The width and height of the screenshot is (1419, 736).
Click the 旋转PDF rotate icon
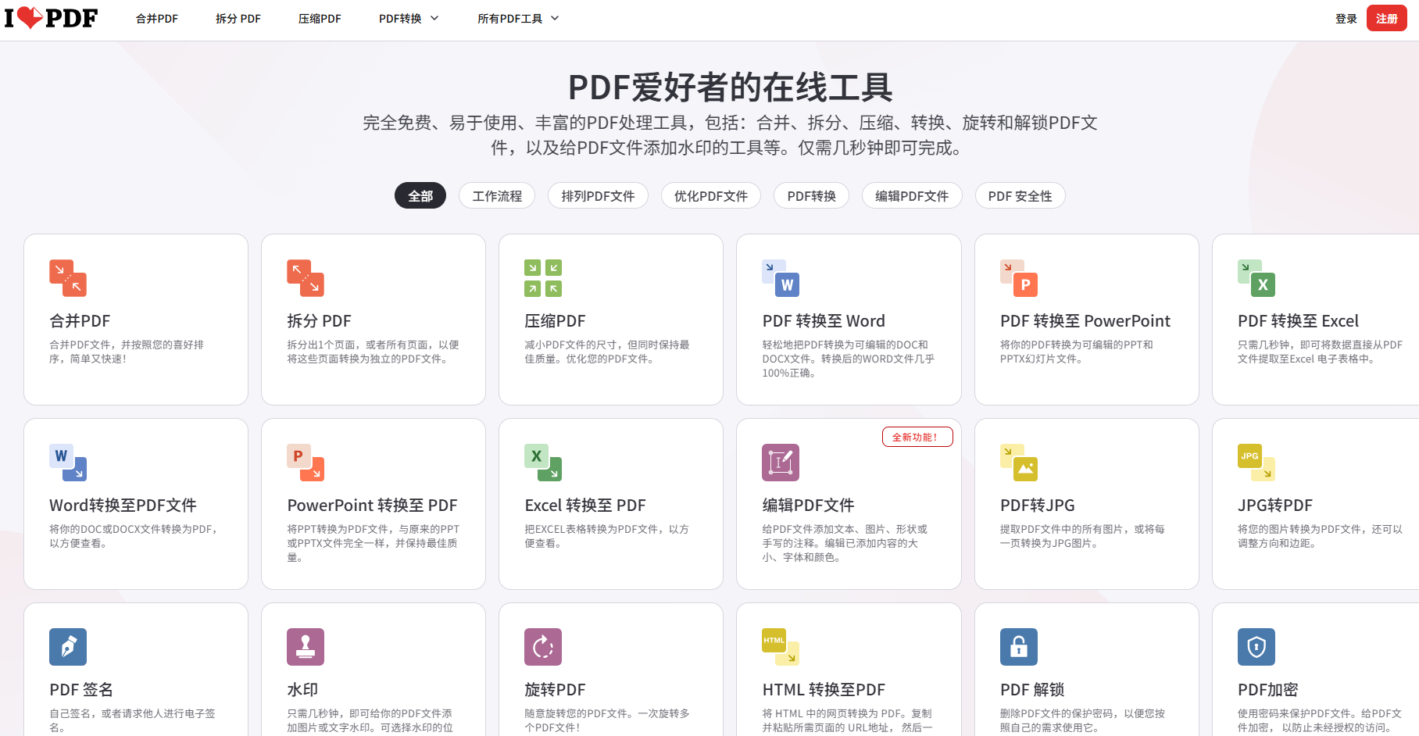pos(543,647)
